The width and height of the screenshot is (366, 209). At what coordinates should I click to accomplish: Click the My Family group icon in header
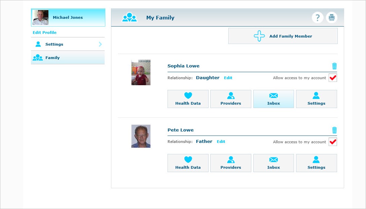pyautogui.click(x=130, y=17)
